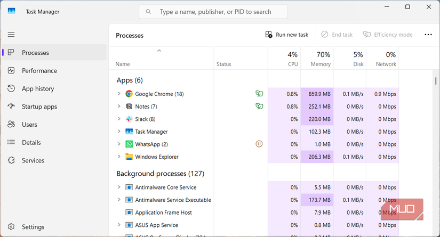The image size is (440, 237).
Task: Select the Application Frame Host row name
Action: 163,213
